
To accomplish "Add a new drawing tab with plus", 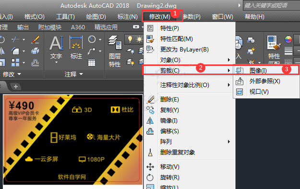I will tap(16, 87).
